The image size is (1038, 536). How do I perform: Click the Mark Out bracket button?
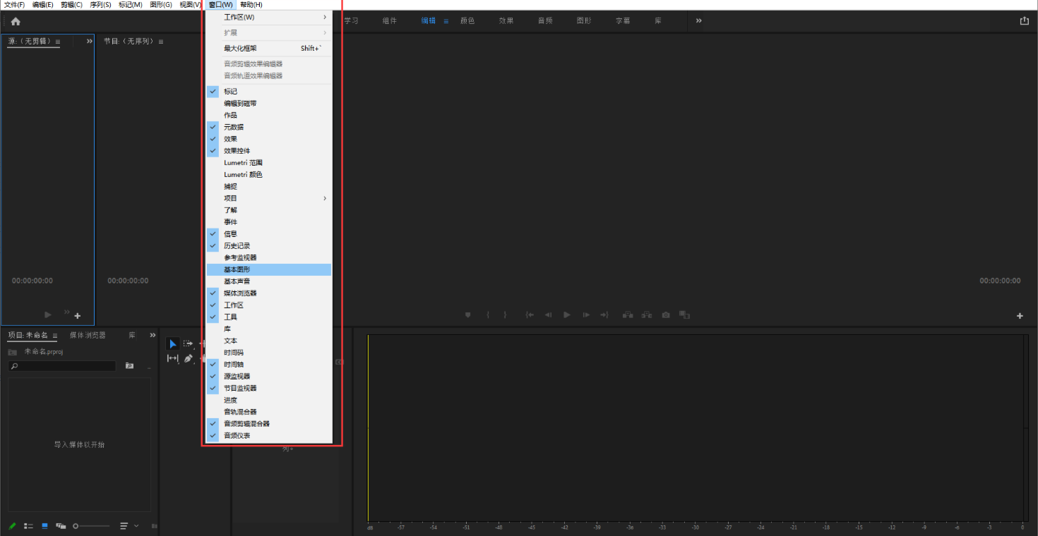click(505, 315)
